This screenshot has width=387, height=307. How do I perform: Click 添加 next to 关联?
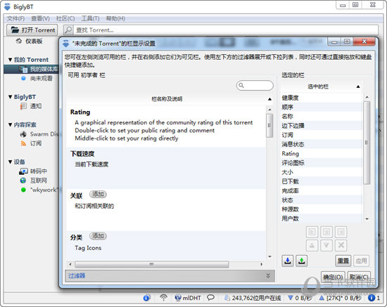click(x=98, y=194)
